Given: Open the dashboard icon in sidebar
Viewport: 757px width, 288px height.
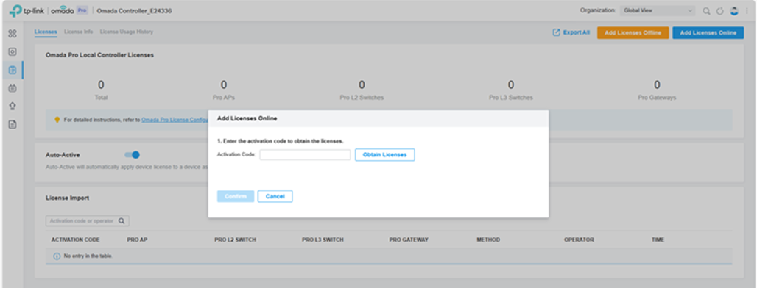Looking at the screenshot, I should [13, 34].
